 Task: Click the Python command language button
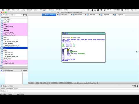[4, 91]
